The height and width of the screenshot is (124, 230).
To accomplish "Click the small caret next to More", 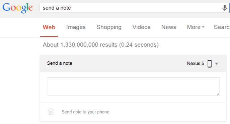I will pyautogui.click(x=203, y=27).
